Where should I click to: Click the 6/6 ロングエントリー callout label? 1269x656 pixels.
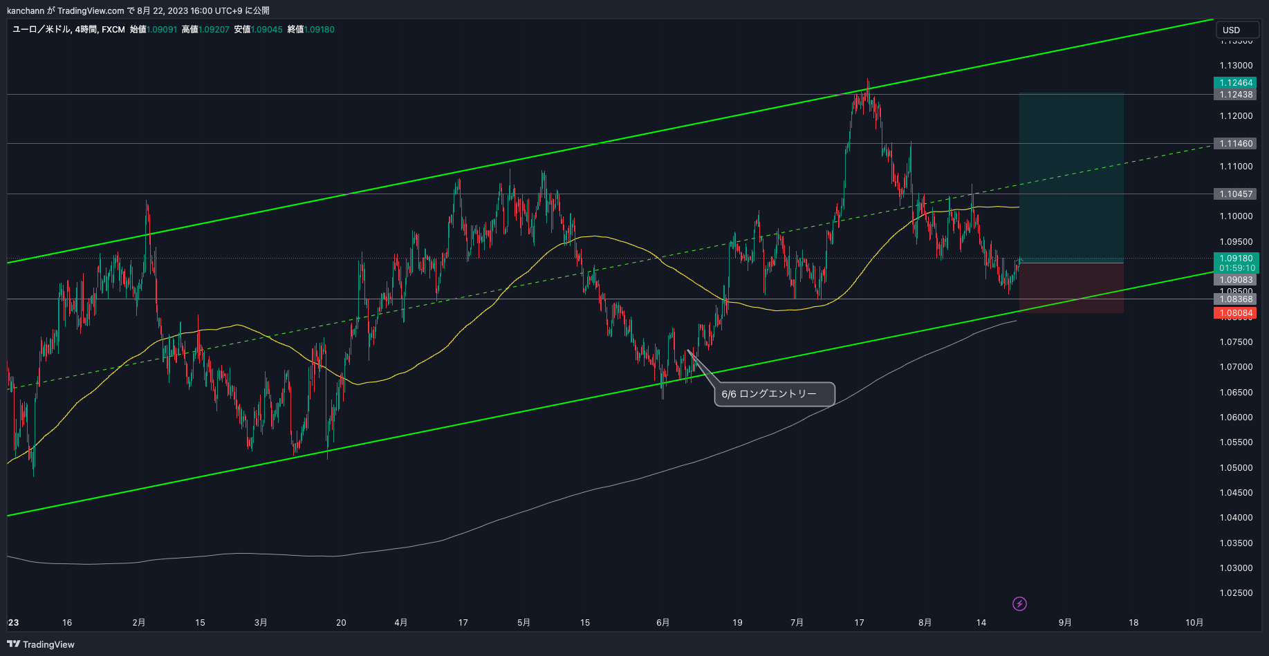[x=775, y=394]
